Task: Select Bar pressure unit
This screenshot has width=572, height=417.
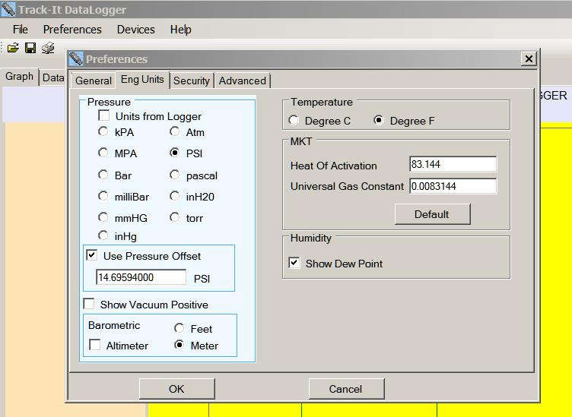Action: (x=103, y=175)
